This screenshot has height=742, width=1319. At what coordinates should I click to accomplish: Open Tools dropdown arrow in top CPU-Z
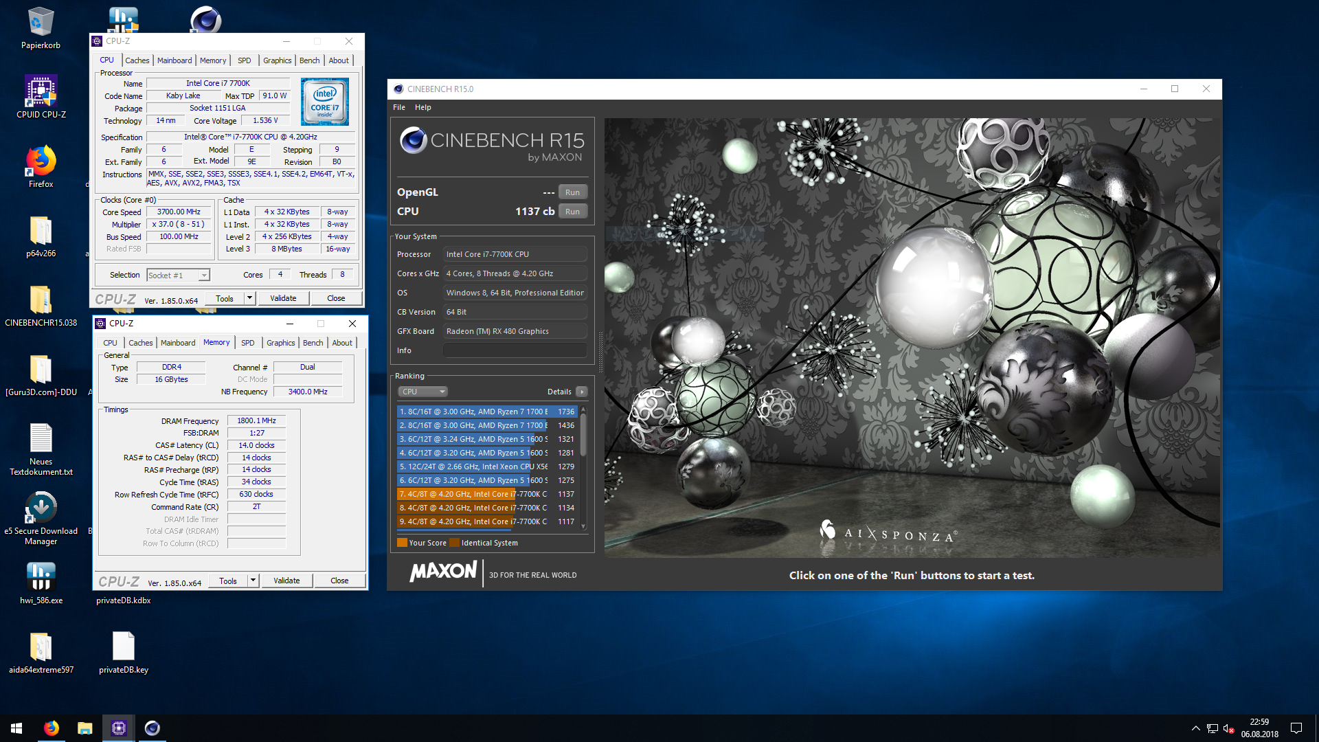(x=250, y=298)
